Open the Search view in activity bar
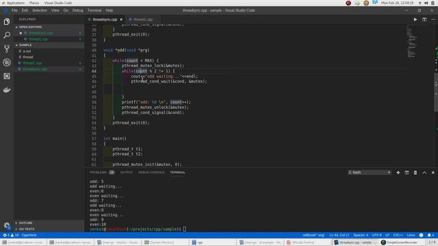The image size is (438, 246). pos(7,35)
